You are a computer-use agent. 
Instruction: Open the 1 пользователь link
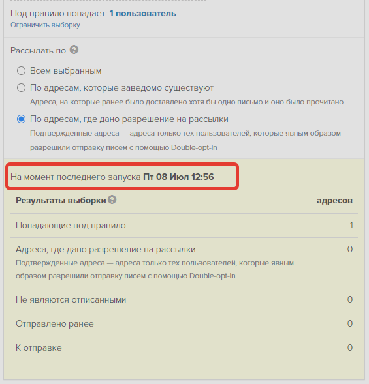(143, 13)
